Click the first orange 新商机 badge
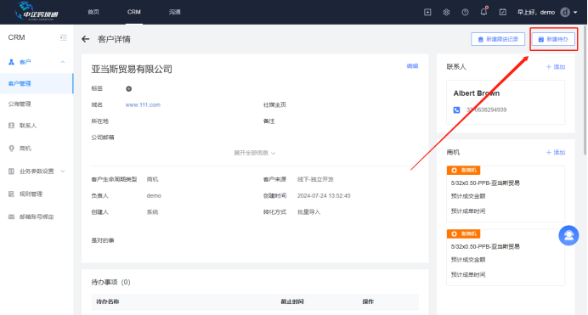 (x=463, y=171)
